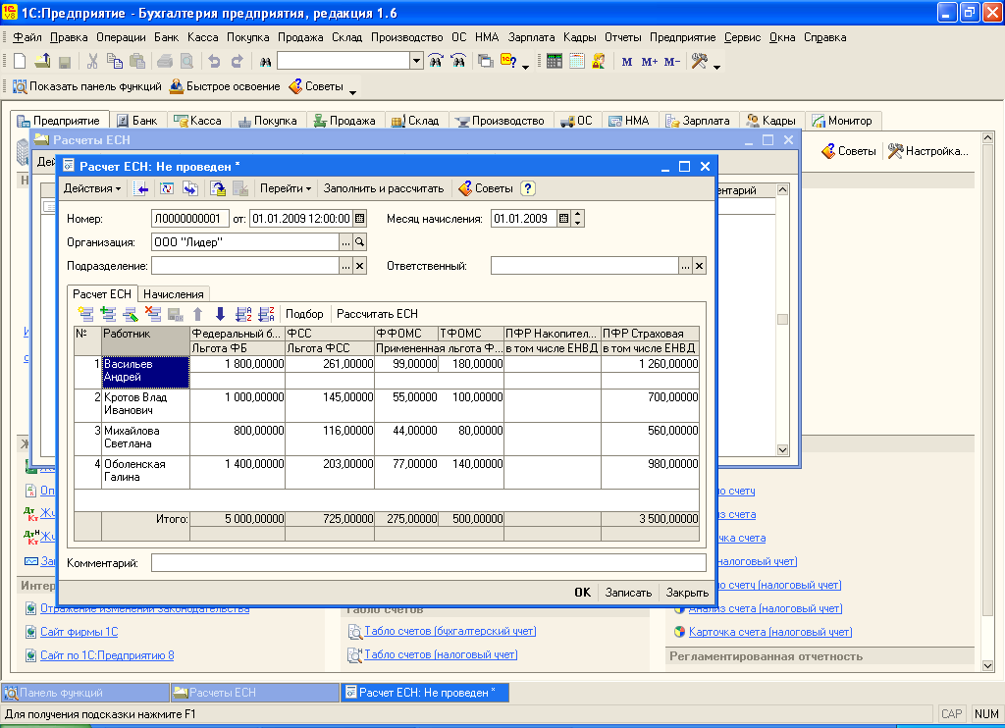Viewport: 1005px width, 728px height.
Task: Click main panel vertical scrollbar down arrow
Action: [987, 666]
